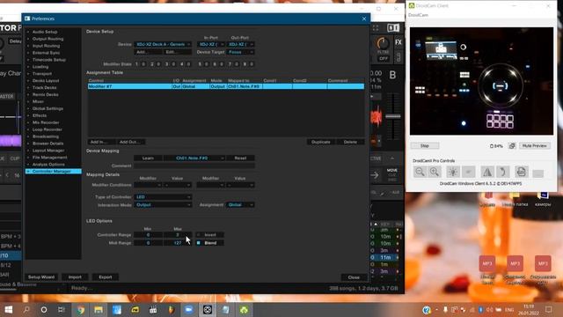Click the Learn button
The height and width of the screenshot is (317, 563).
[x=148, y=158]
